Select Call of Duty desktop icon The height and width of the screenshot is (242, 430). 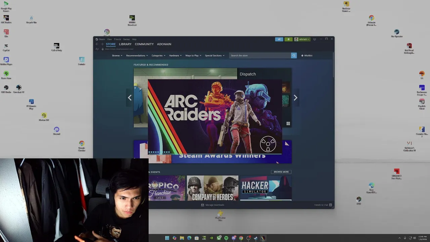click(x=56, y=47)
